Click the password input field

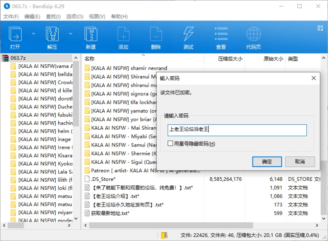point(237,130)
